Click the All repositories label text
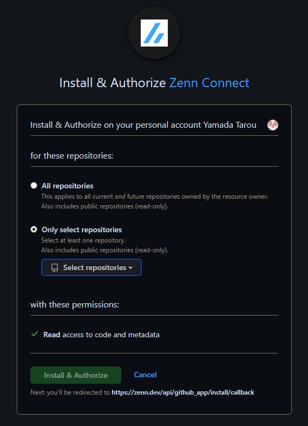 coord(67,186)
